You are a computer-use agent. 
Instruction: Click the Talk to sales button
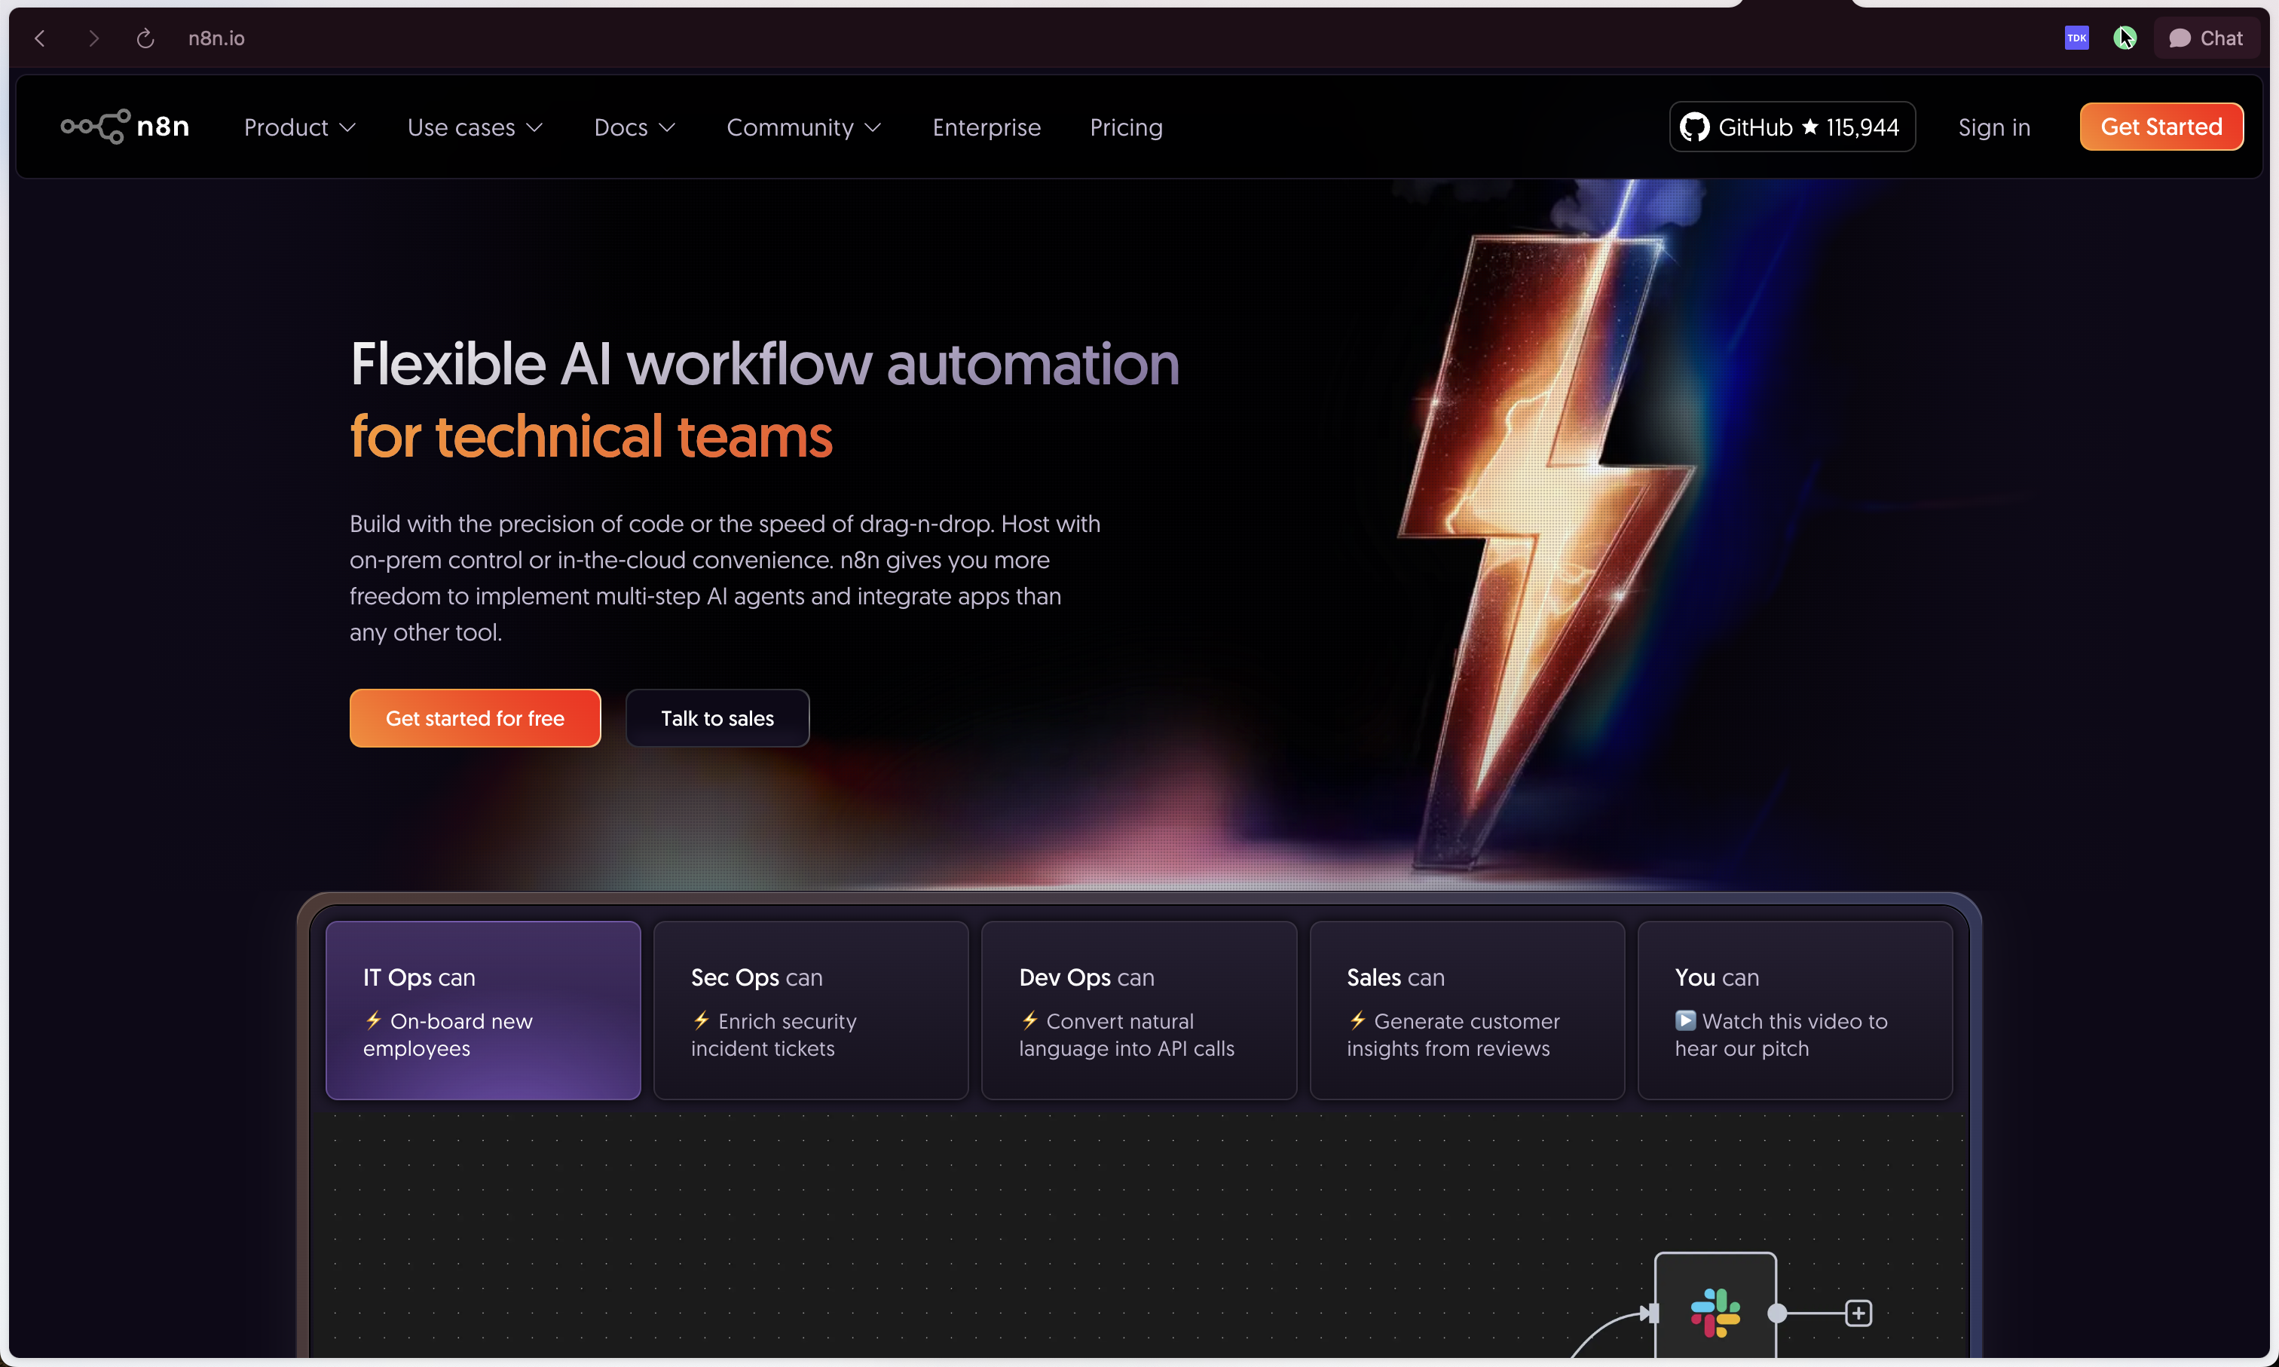(717, 718)
